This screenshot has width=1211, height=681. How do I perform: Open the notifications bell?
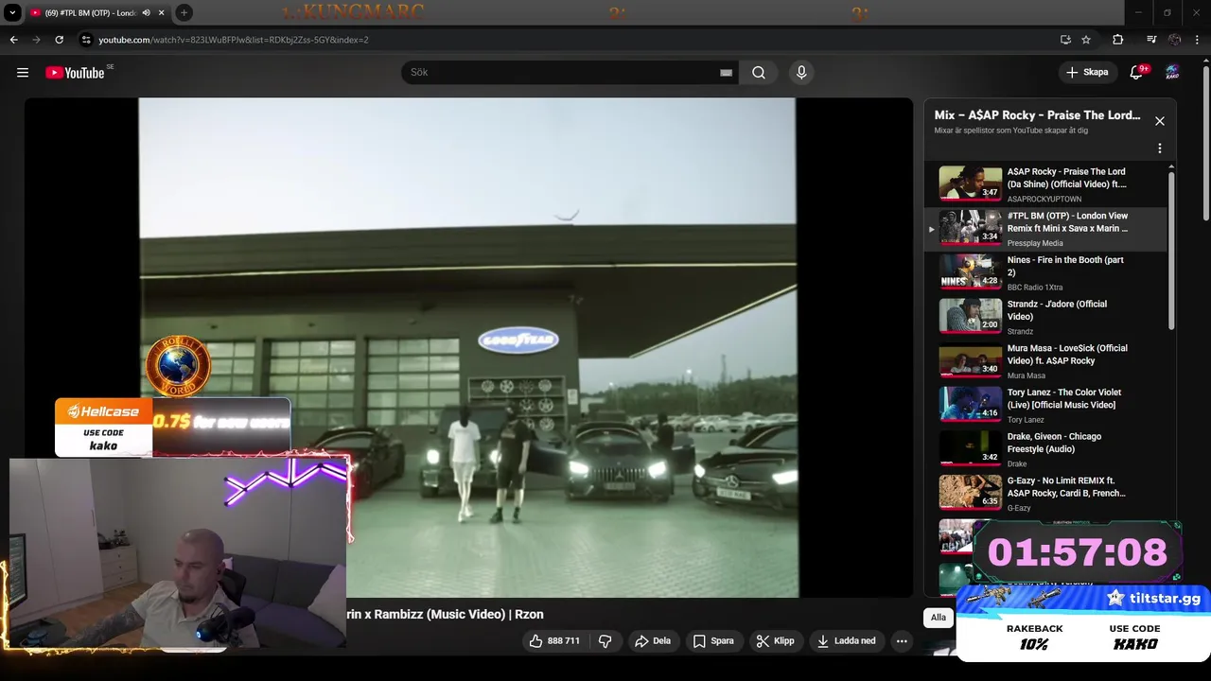click(1137, 73)
